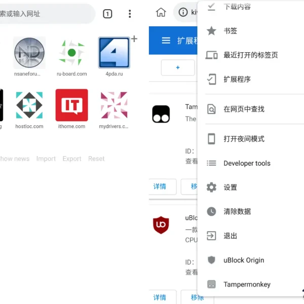Tap the home icon in toolbar
The width and height of the screenshot is (304, 304).
161,13
